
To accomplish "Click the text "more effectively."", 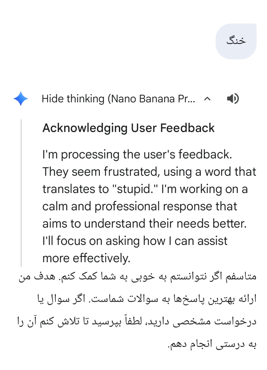I will point(86,258).
